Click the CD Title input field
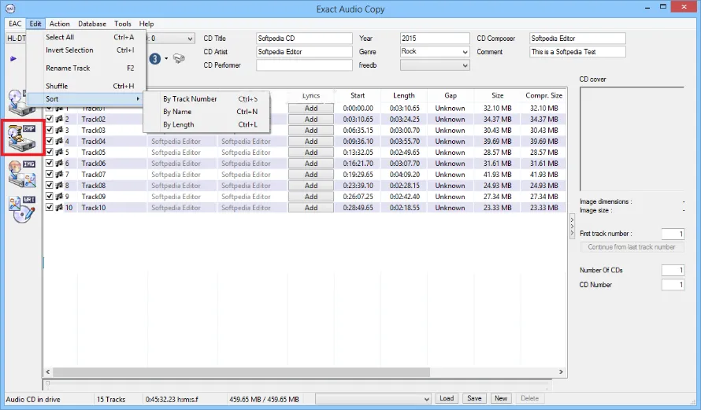Image resolution: width=701 pixels, height=410 pixels. tap(304, 39)
